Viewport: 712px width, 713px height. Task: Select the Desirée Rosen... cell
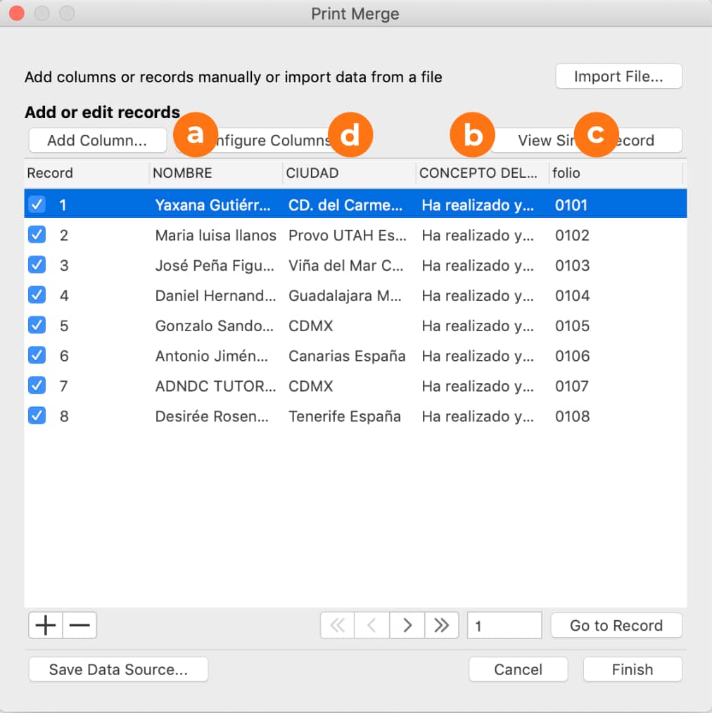point(212,416)
